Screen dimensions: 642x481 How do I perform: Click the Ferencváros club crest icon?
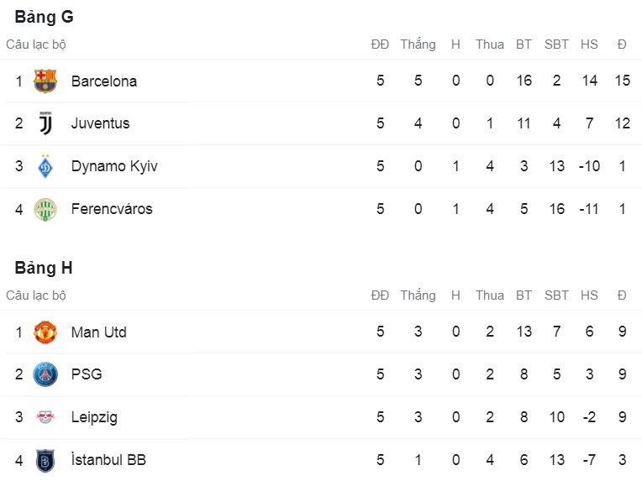[x=45, y=209]
